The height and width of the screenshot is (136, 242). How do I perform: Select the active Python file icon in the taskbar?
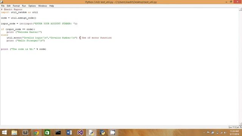tap(91, 133)
